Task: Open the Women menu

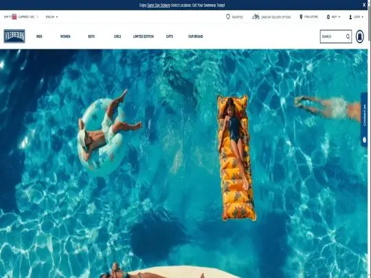Action: (x=65, y=36)
